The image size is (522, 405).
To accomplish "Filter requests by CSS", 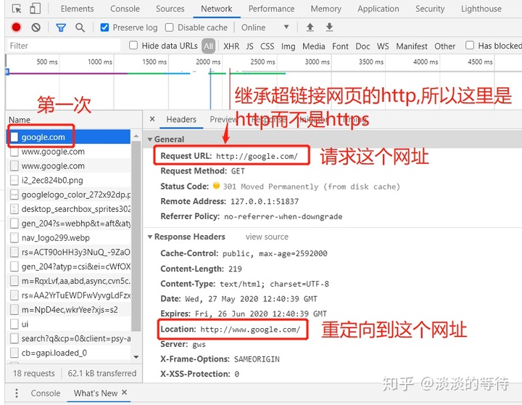I will pos(267,46).
